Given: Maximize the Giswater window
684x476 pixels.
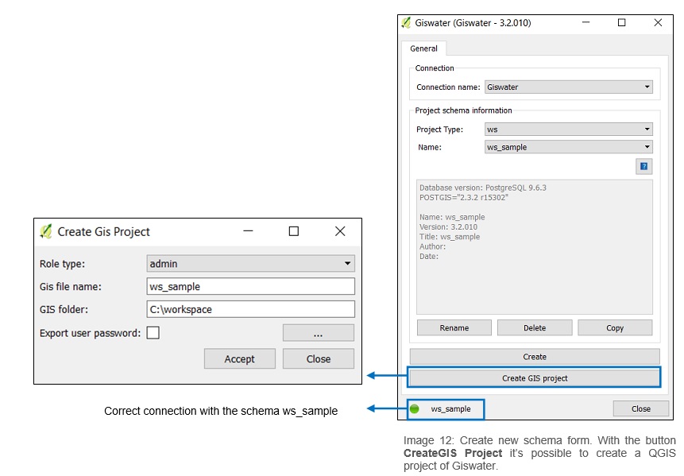Looking at the screenshot, I should (621, 22).
